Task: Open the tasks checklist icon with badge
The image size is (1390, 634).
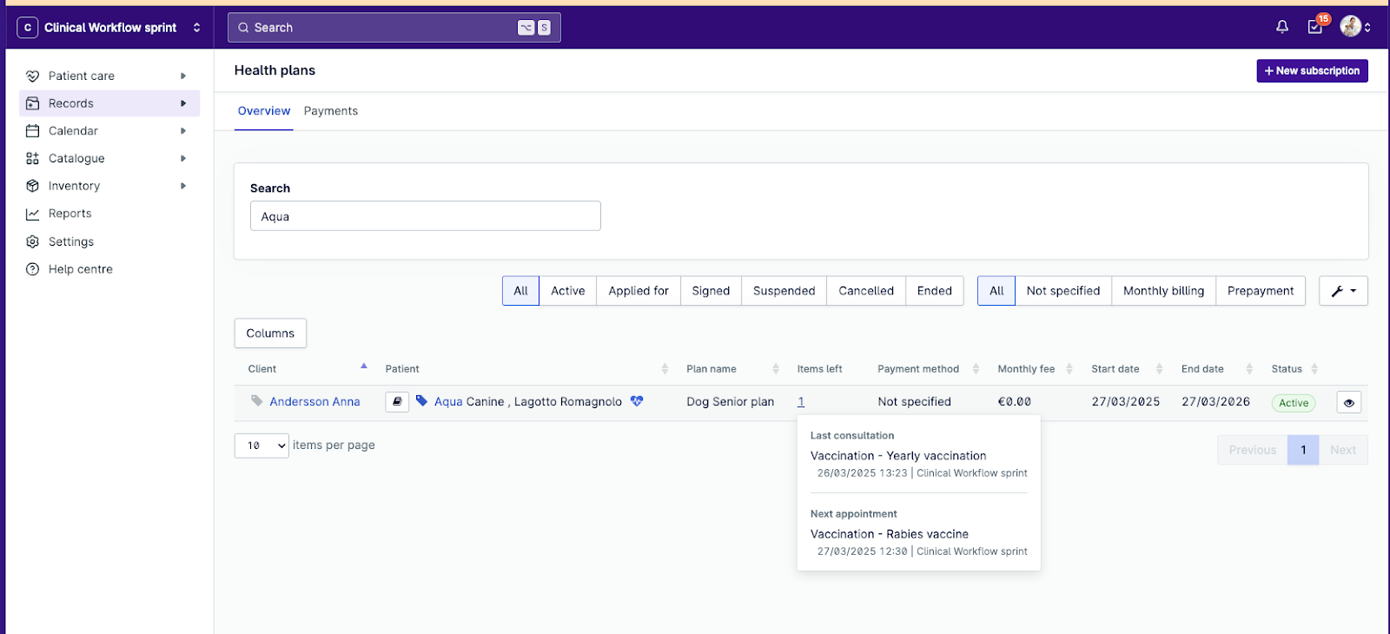Action: coord(1315,27)
